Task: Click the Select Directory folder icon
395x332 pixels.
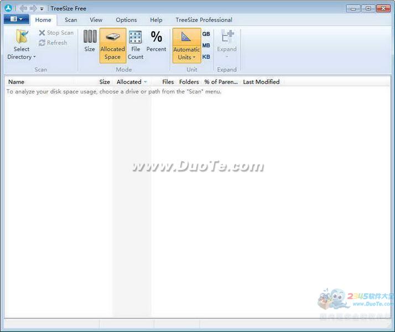Action: (x=22, y=37)
